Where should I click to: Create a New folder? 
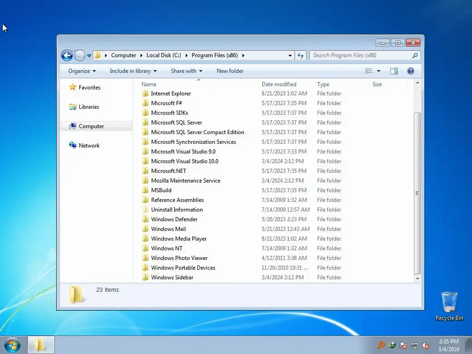pyautogui.click(x=230, y=71)
